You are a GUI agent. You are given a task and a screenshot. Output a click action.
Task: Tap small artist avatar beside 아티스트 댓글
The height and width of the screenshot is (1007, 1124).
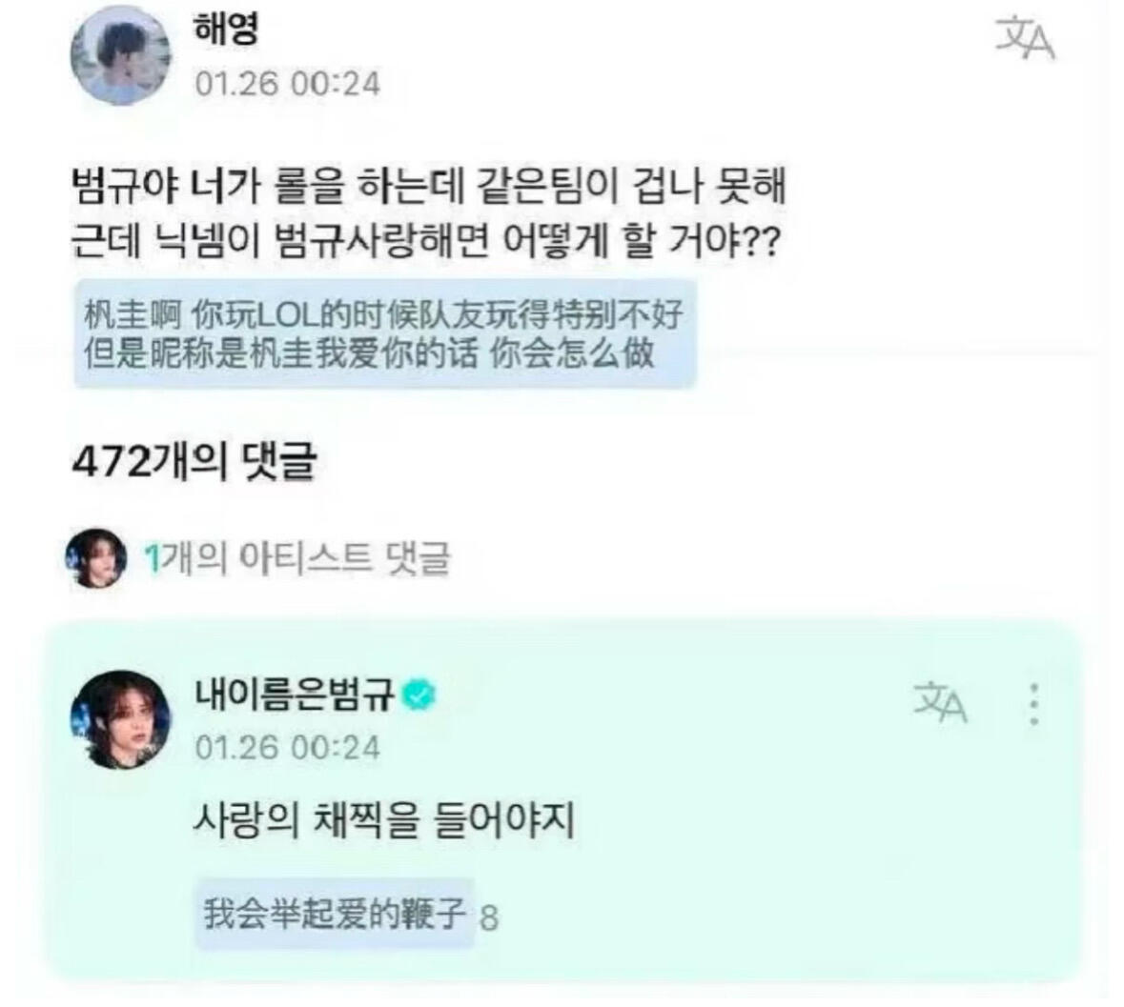coord(96,558)
